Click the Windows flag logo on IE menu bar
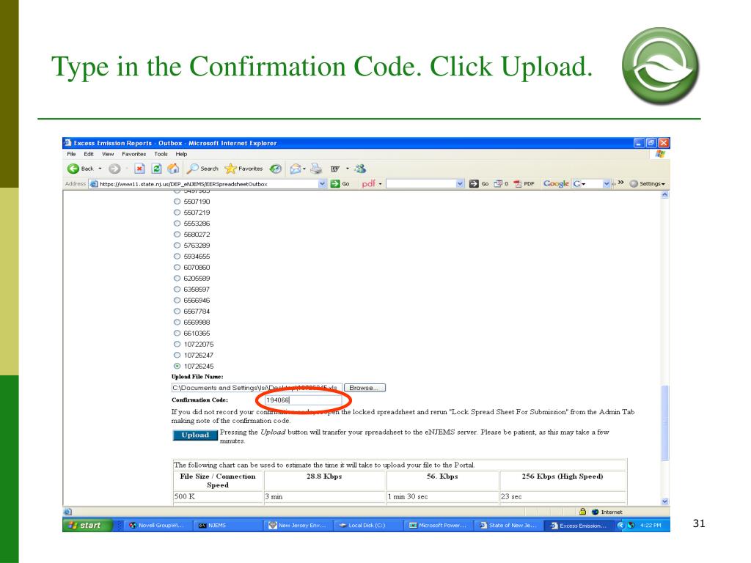Screen dimensions: 751x563 (661, 154)
